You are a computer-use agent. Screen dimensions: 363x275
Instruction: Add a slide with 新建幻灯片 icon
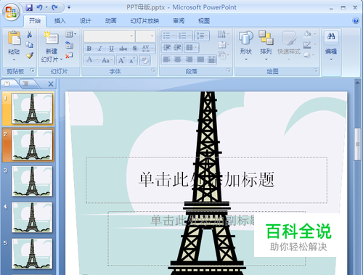pos(52,38)
